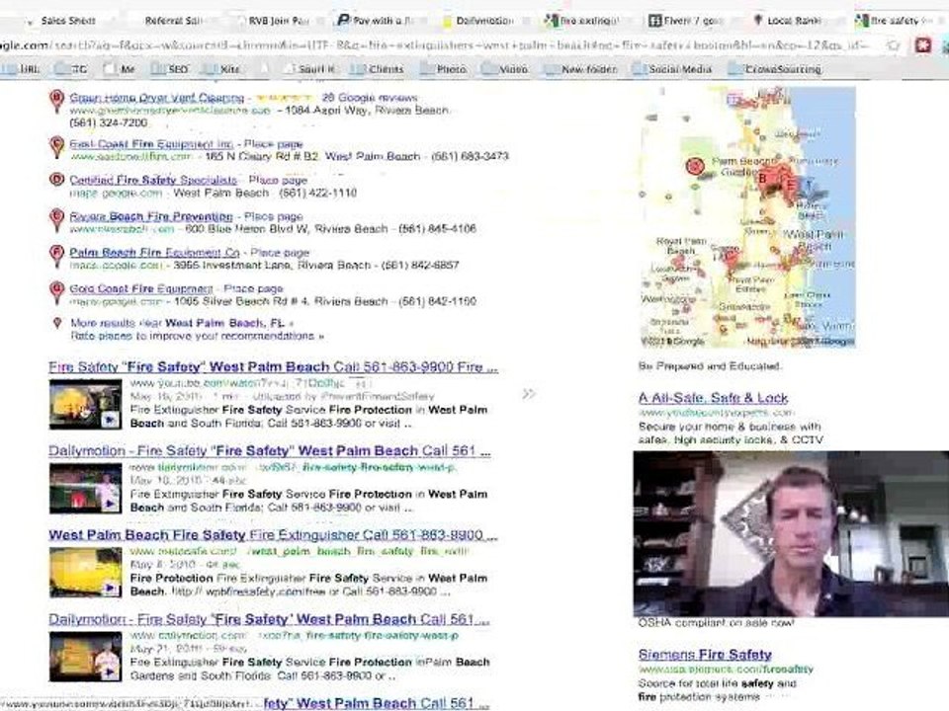Click the browser address bar URL
Screen dimensions: 949x711
[x=436, y=45]
